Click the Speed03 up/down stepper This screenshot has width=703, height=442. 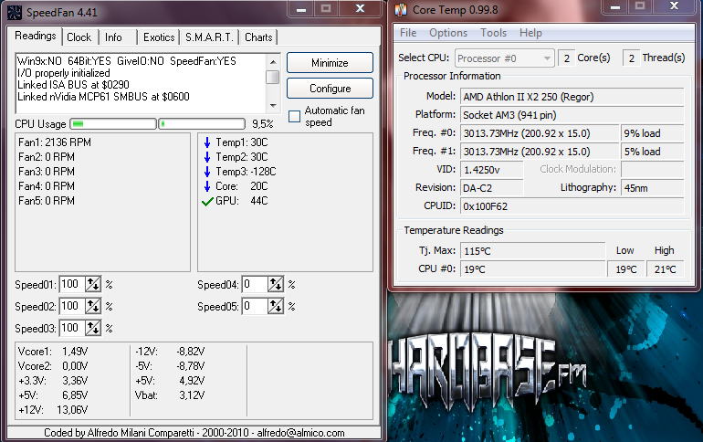93,328
